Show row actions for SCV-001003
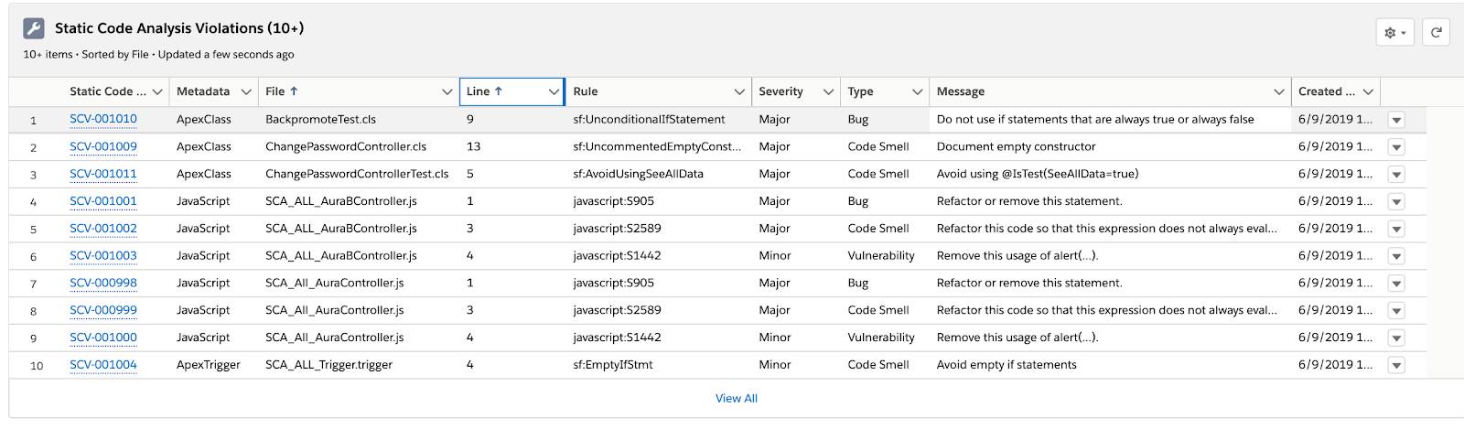 [1396, 257]
